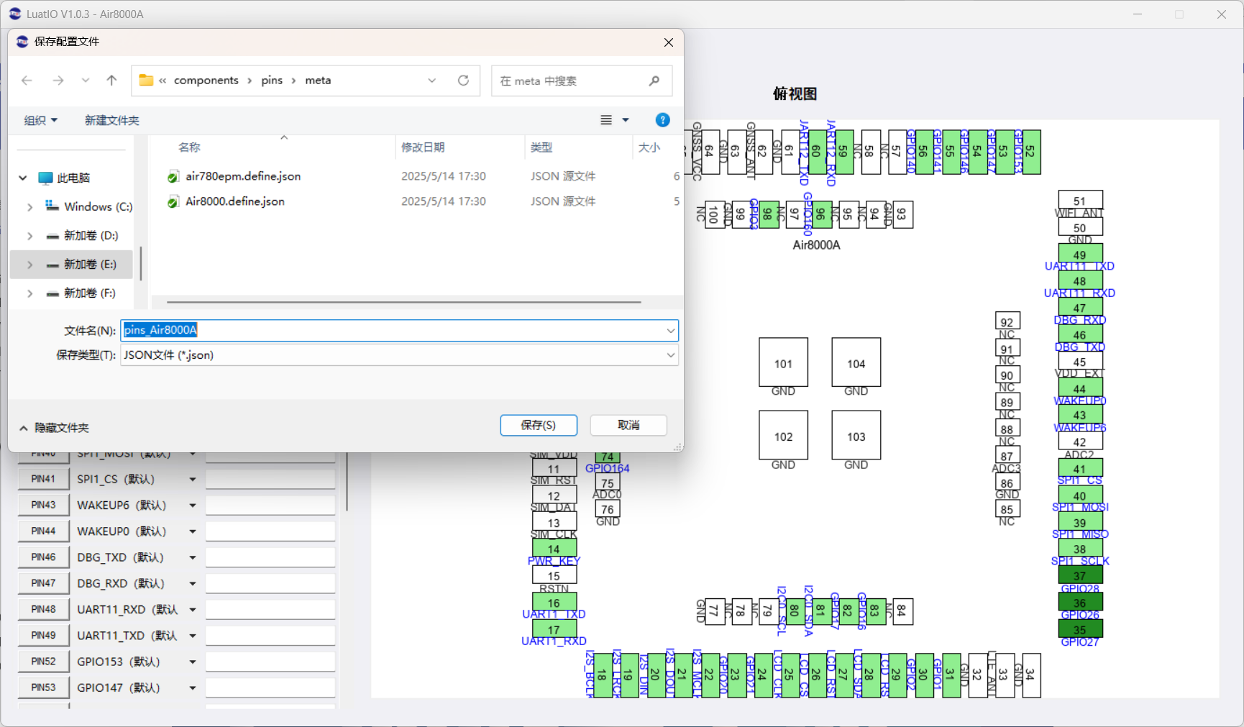Select pin 51 WIFI_ANT on diagram
The image size is (1244, 727).
pos(1080,201)
